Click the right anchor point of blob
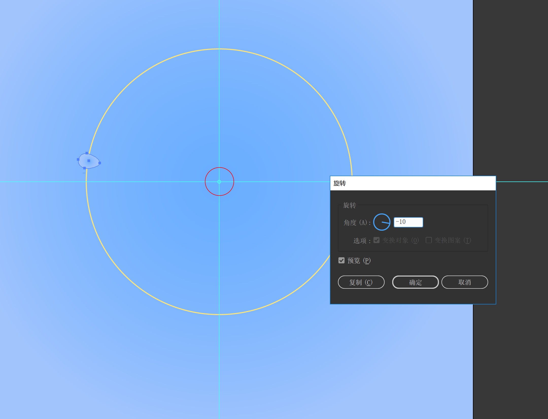The image size is (548, 419). pyautogui.click(x=100, y=163)
